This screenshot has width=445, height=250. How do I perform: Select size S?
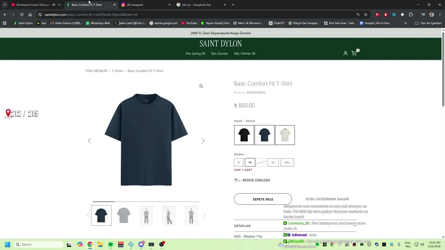(x=238, y=162)
